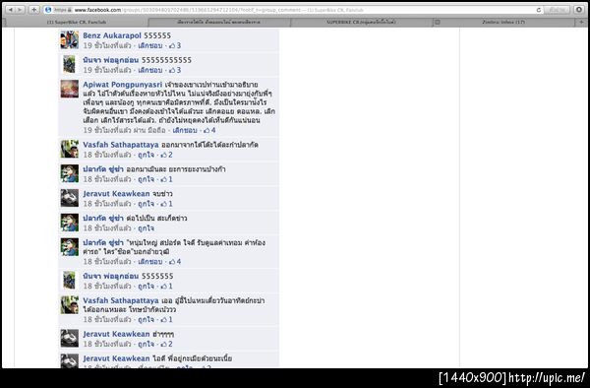Click ปลากัด ซู่ซ่า's avatar on quoted comment

click(x=70, y=247)
